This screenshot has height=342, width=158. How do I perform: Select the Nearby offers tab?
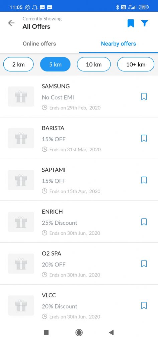pos(119,44)
